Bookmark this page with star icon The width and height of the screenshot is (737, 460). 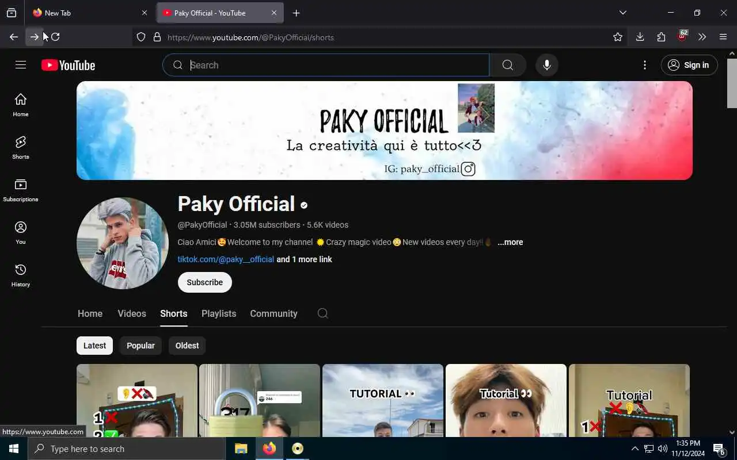pos(618,37)
